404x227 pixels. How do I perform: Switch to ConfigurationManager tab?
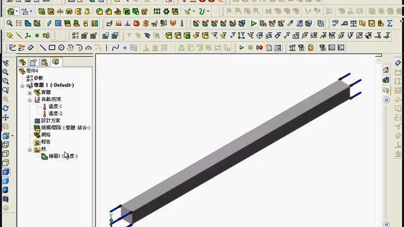(x=45, y=62)
